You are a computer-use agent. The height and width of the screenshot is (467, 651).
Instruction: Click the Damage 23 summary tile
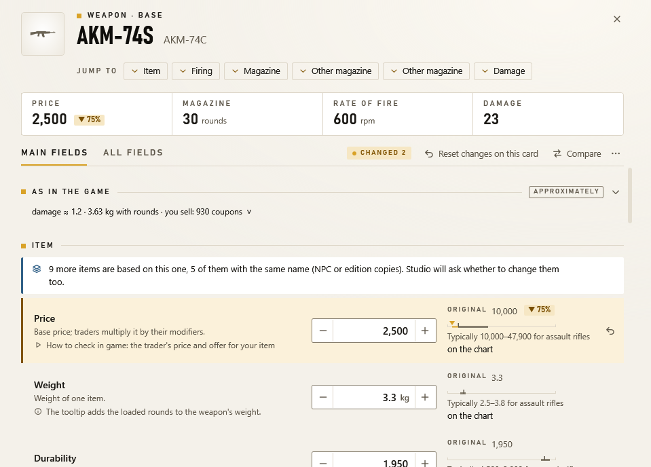(548, 114)
